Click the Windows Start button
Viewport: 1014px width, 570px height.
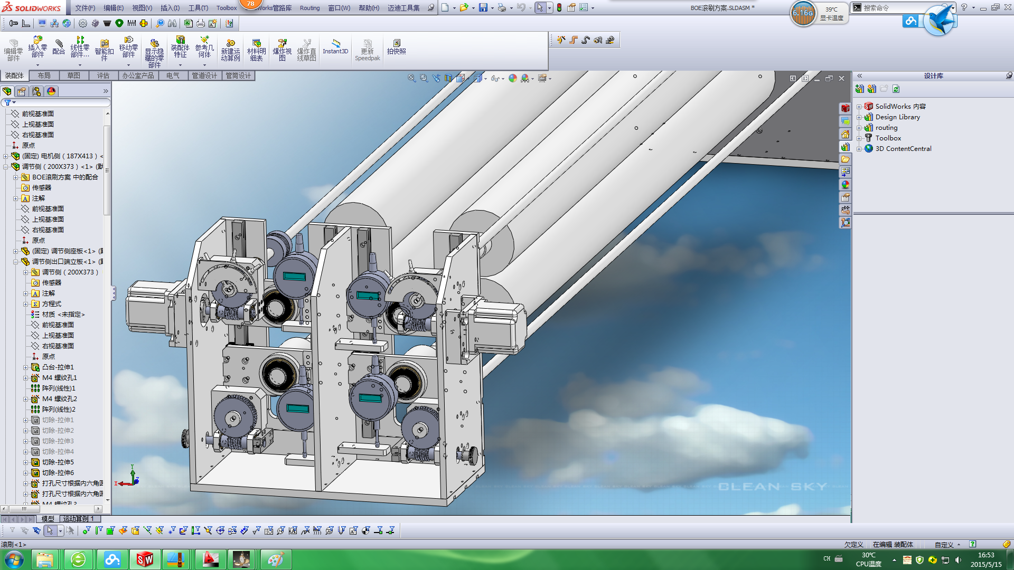(14, 559)
